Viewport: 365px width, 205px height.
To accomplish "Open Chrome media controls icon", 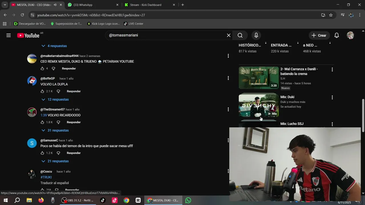I will click(343, 15).
